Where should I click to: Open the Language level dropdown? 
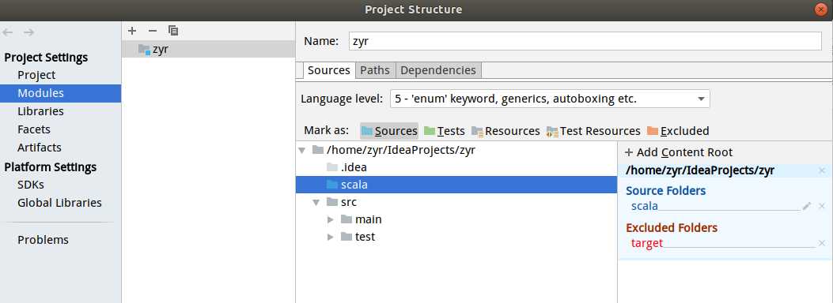pyautogui.click(x=550, y=99)
